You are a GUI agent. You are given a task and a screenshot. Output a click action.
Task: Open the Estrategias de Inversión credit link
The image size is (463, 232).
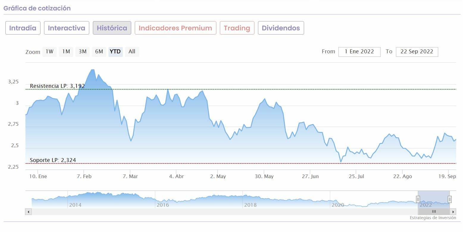(433, 218)
